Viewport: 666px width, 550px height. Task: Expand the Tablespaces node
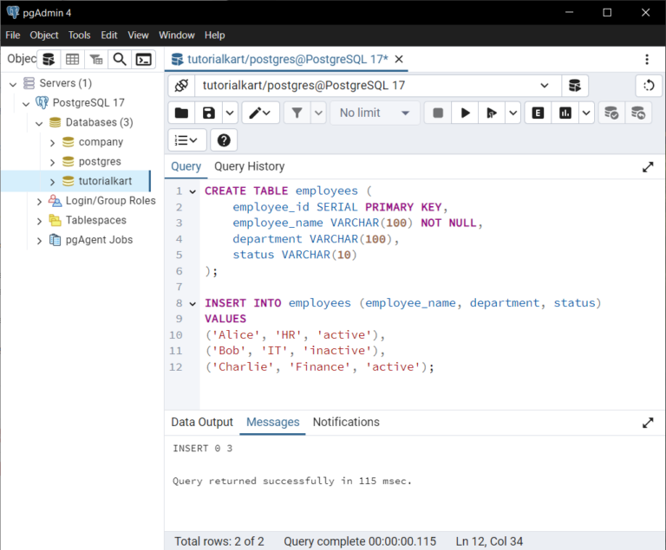click(x=39, y=221)
